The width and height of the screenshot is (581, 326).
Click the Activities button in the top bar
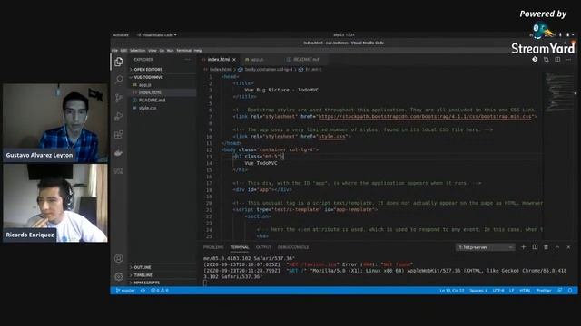pyautogui.click(x=121, y=35)
